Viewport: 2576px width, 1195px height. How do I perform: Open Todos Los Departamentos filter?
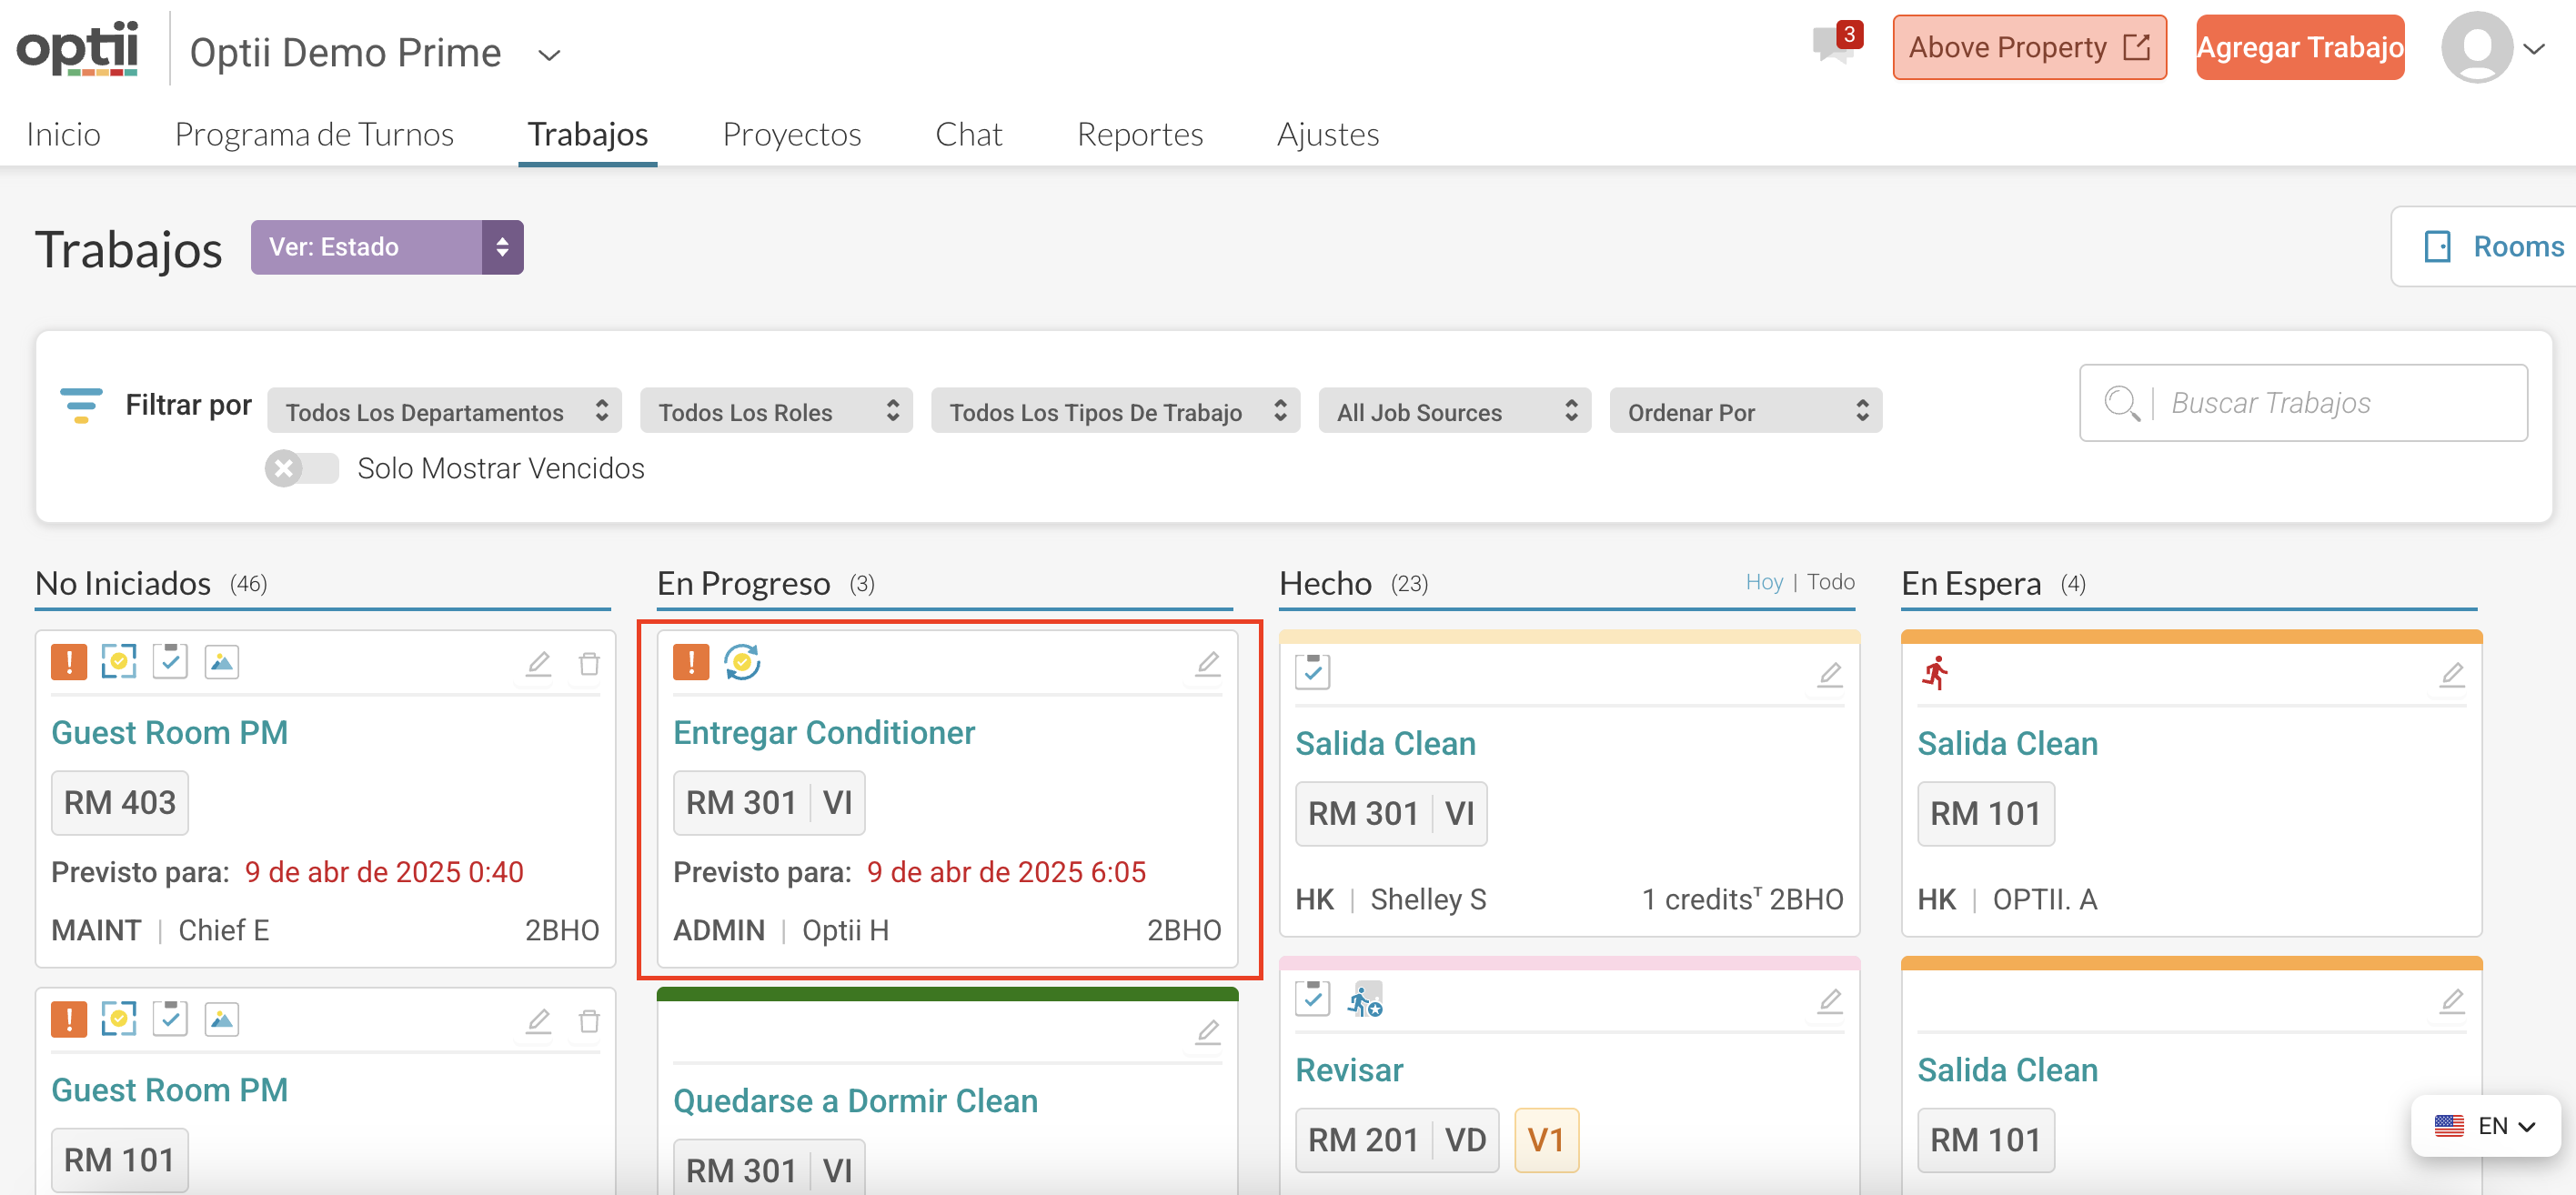click(444, 411)
